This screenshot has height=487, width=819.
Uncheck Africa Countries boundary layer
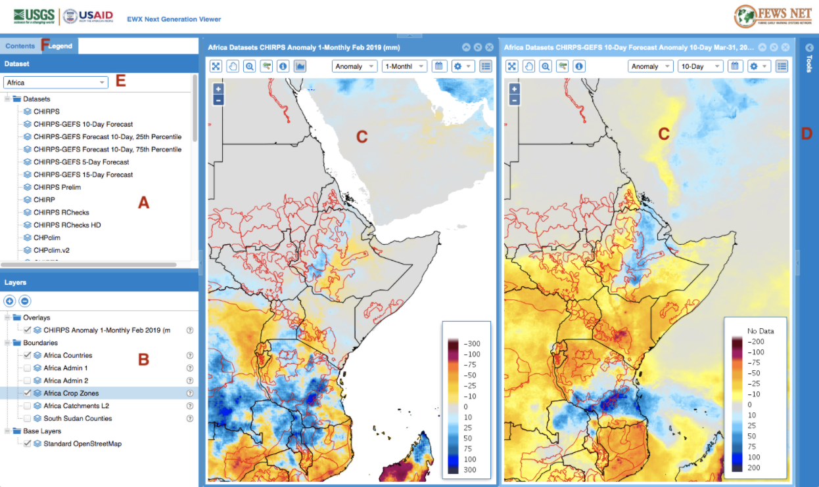click(27, 355)
